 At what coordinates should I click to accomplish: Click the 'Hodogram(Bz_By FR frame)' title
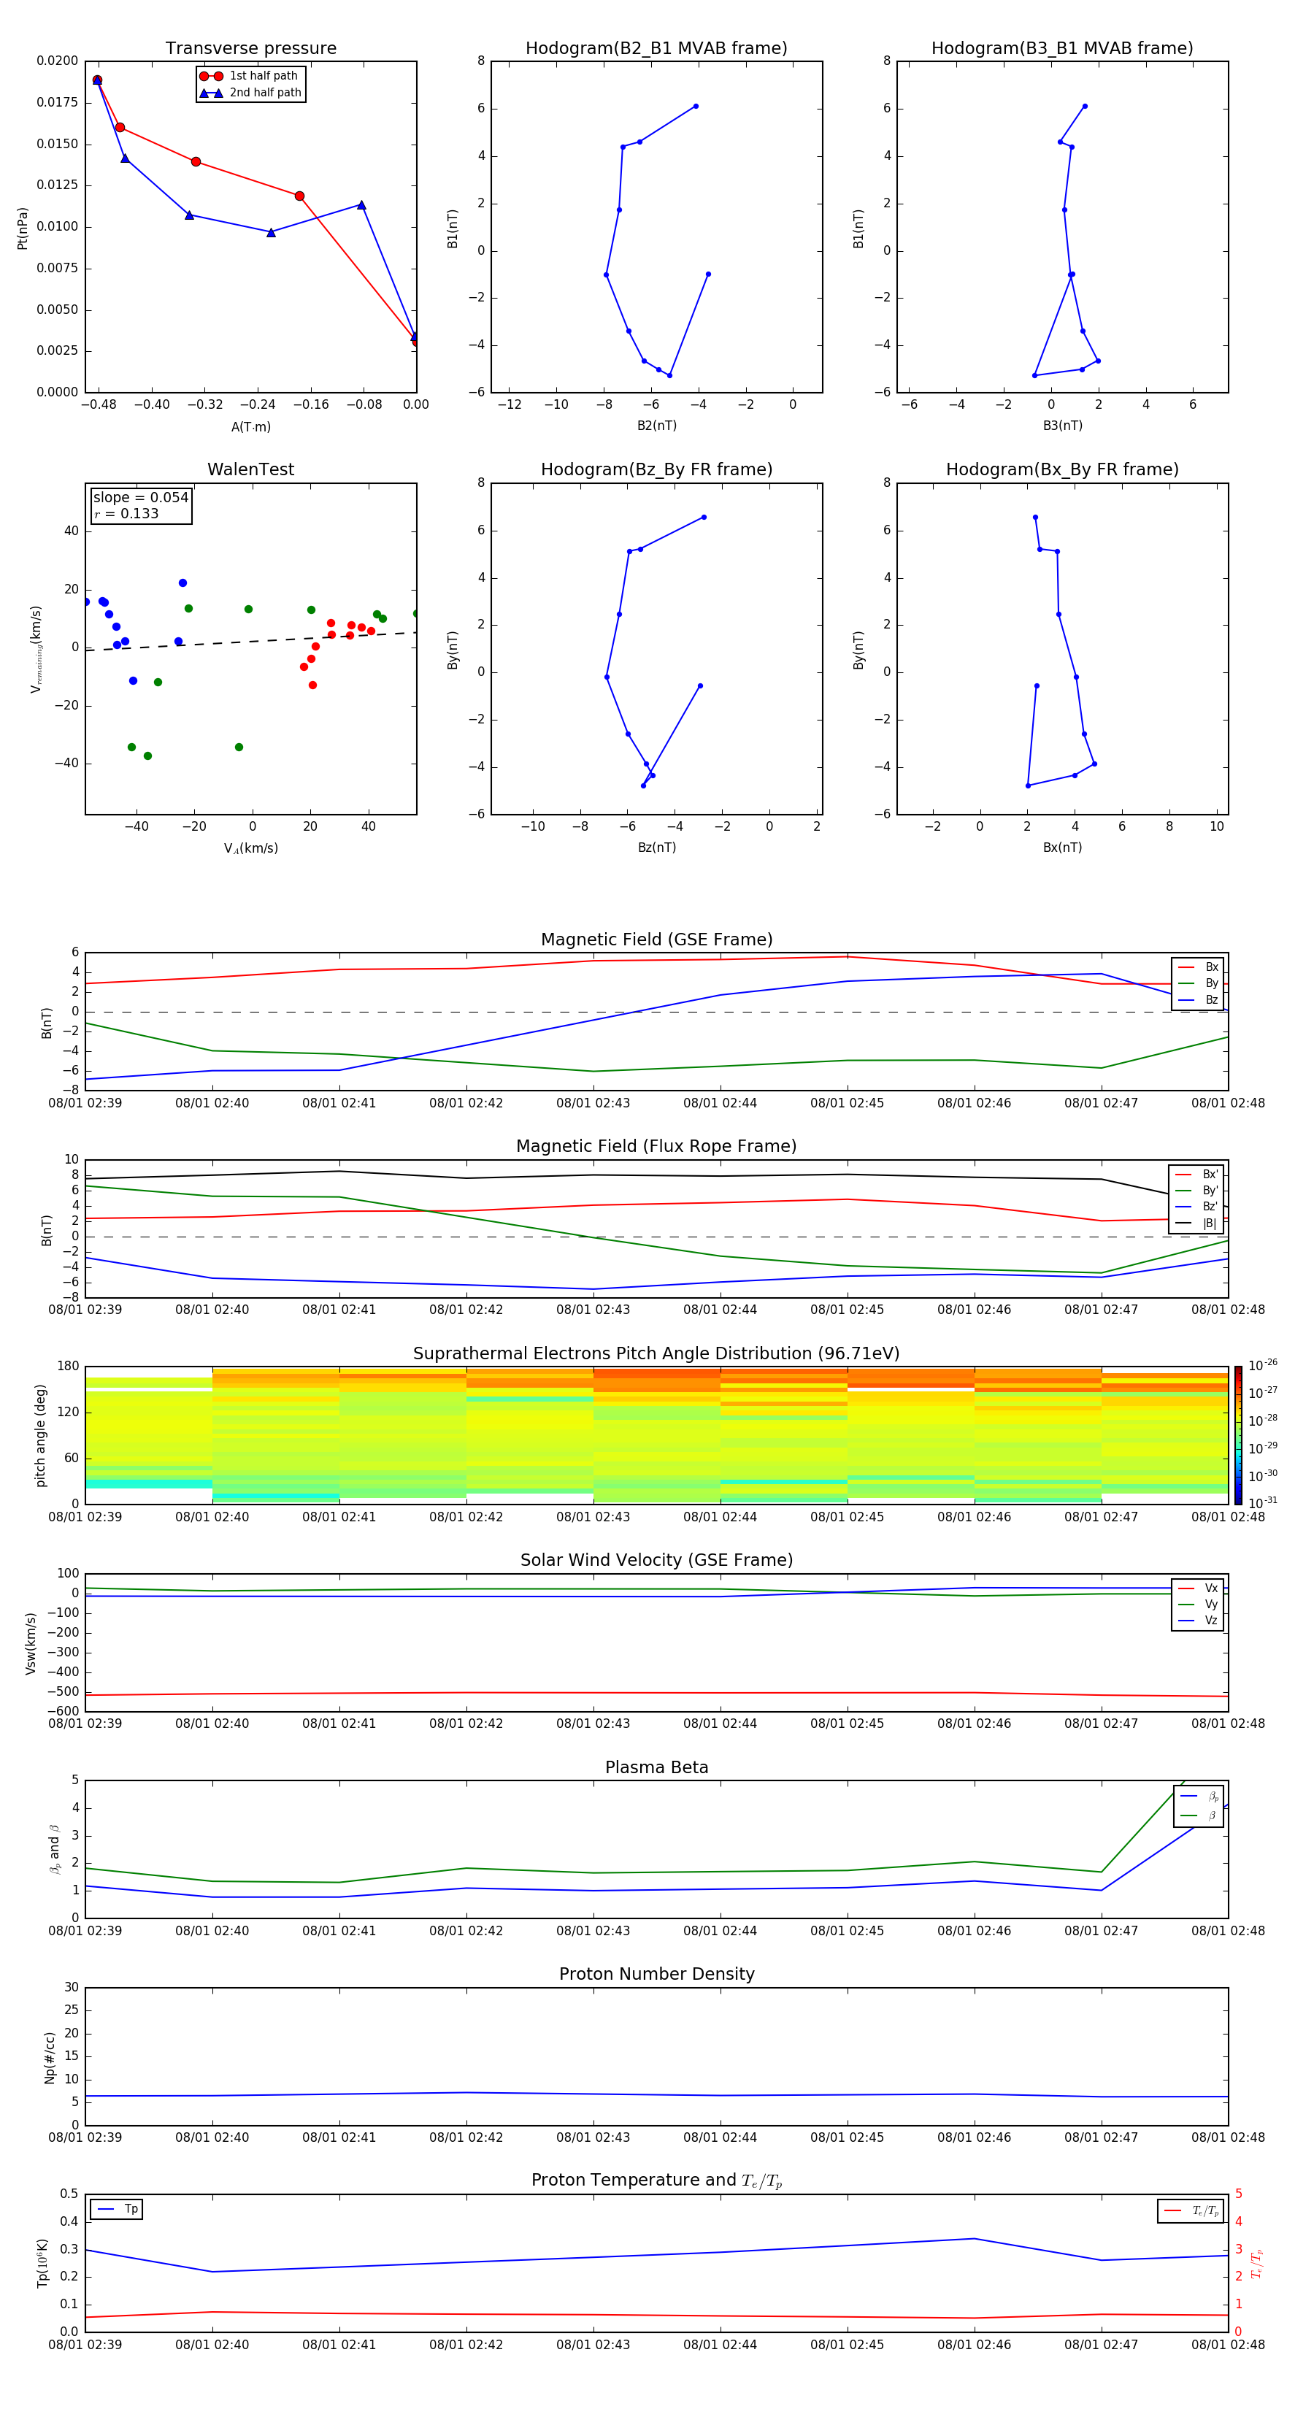pos(656,469)
